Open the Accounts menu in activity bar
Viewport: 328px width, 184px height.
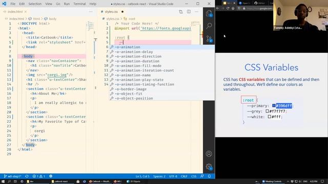click(x=209, y=154)
